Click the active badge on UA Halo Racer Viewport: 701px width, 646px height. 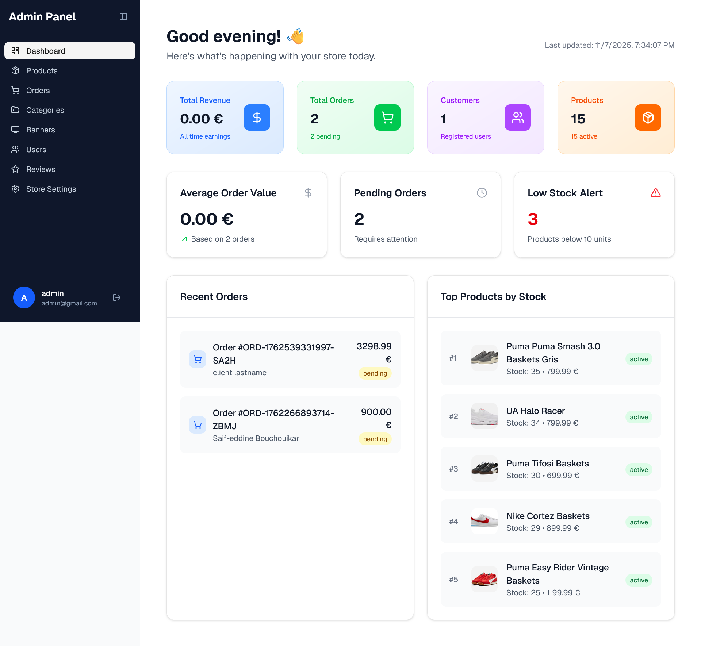click(639, 417)
